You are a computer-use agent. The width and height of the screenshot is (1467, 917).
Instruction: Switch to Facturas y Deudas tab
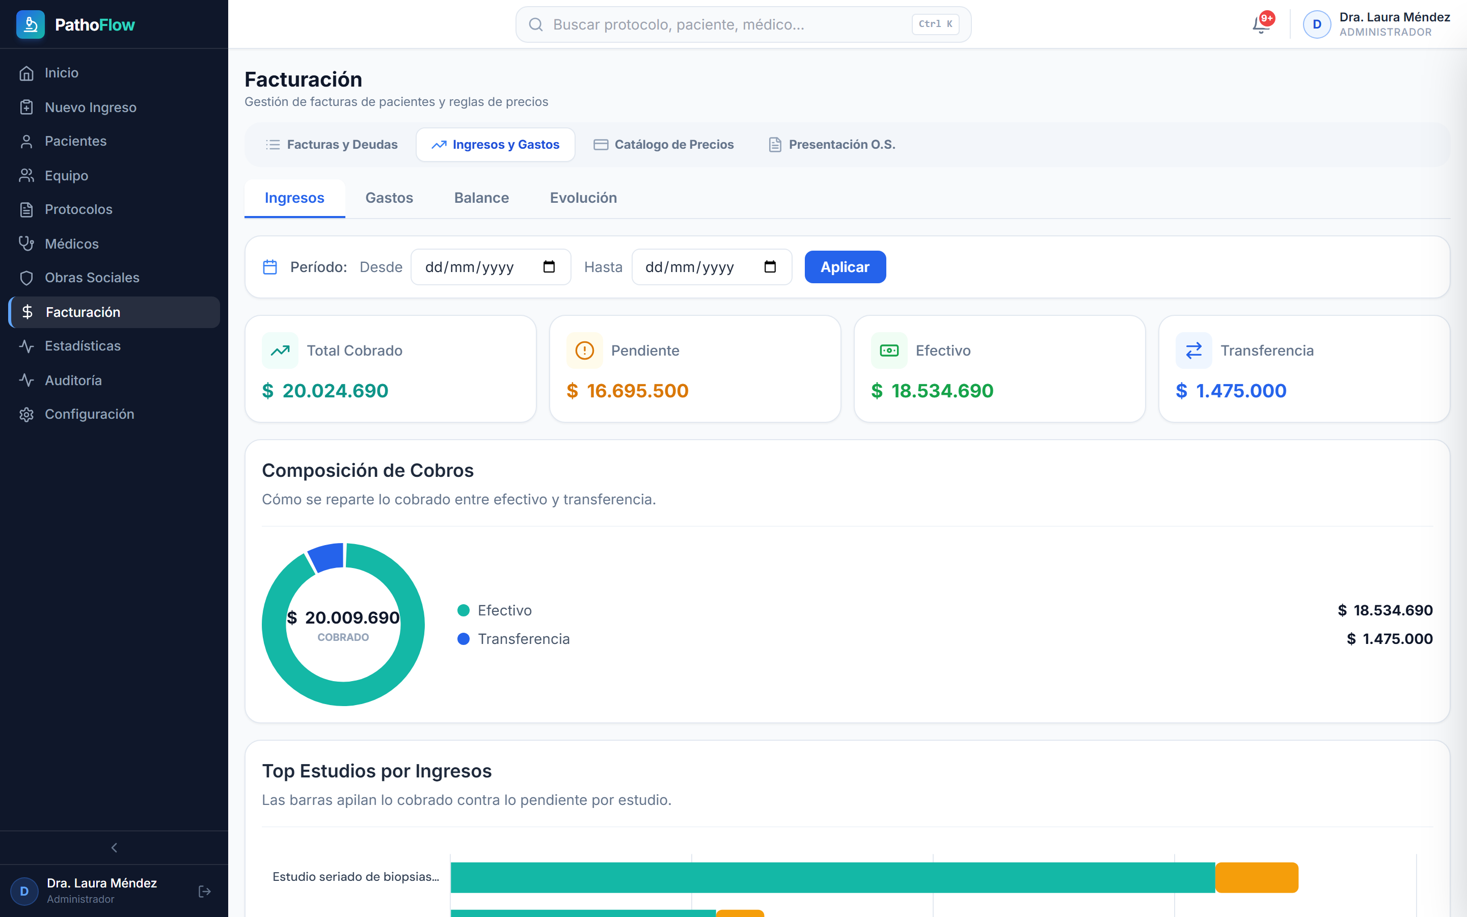pos(332,144)
